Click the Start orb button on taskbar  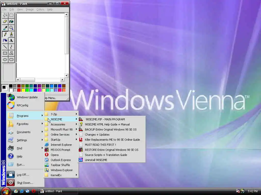point(6,191)
